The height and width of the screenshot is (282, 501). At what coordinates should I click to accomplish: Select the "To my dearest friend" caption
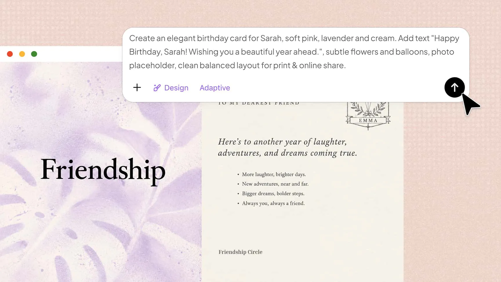(x=258, y=103)
